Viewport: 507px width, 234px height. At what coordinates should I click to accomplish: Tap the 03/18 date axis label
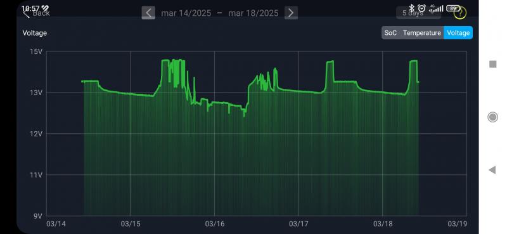pos(383,224)
